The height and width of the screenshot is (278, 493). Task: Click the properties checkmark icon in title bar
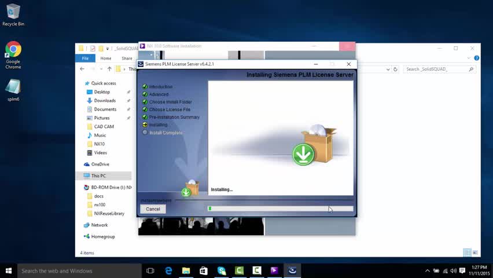tap(93, 49)
